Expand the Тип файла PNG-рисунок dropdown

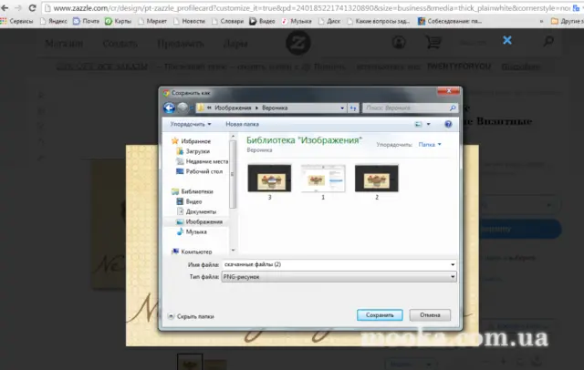coord(453,277)
